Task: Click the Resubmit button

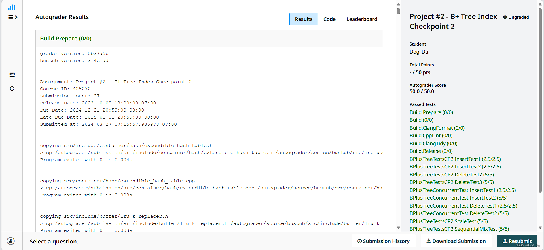Action: click(x=517, y=241)
